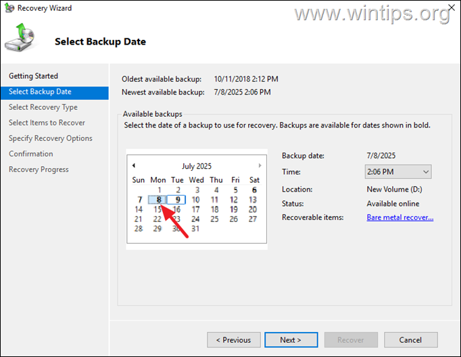Screen dimensions: 461x357
Task: Pick July 28 in the calendar
Action: tap(139, 229)
